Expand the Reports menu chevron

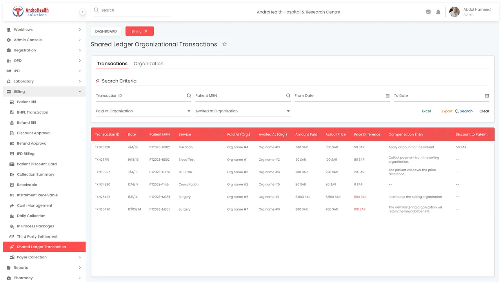pos(80,267)
